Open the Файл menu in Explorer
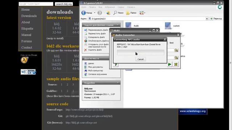The height and width of the screenshot is (130, 232). [x=84, y=7]
